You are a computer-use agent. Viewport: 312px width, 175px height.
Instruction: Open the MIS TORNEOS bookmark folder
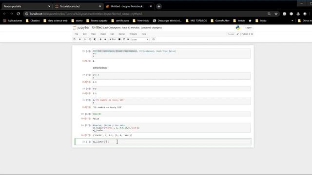(196, 20)
